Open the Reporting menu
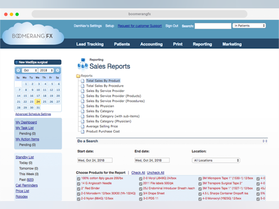 202,44
